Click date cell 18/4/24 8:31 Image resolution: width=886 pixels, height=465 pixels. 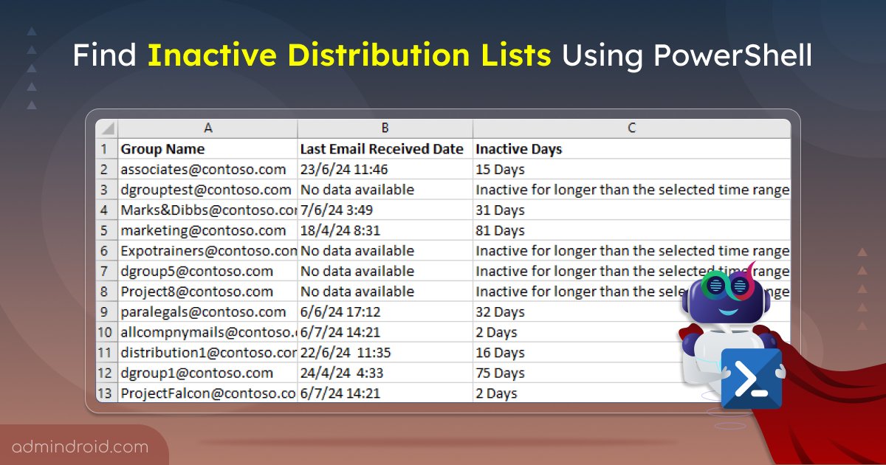pos(385,230)
